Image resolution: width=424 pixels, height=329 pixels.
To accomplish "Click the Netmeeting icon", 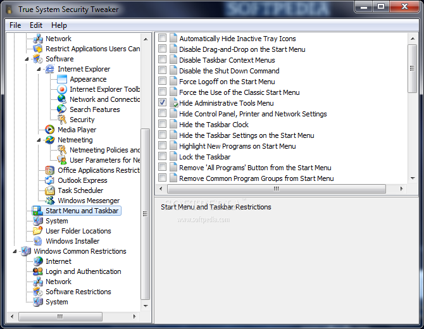I will [x=50, y=140].
